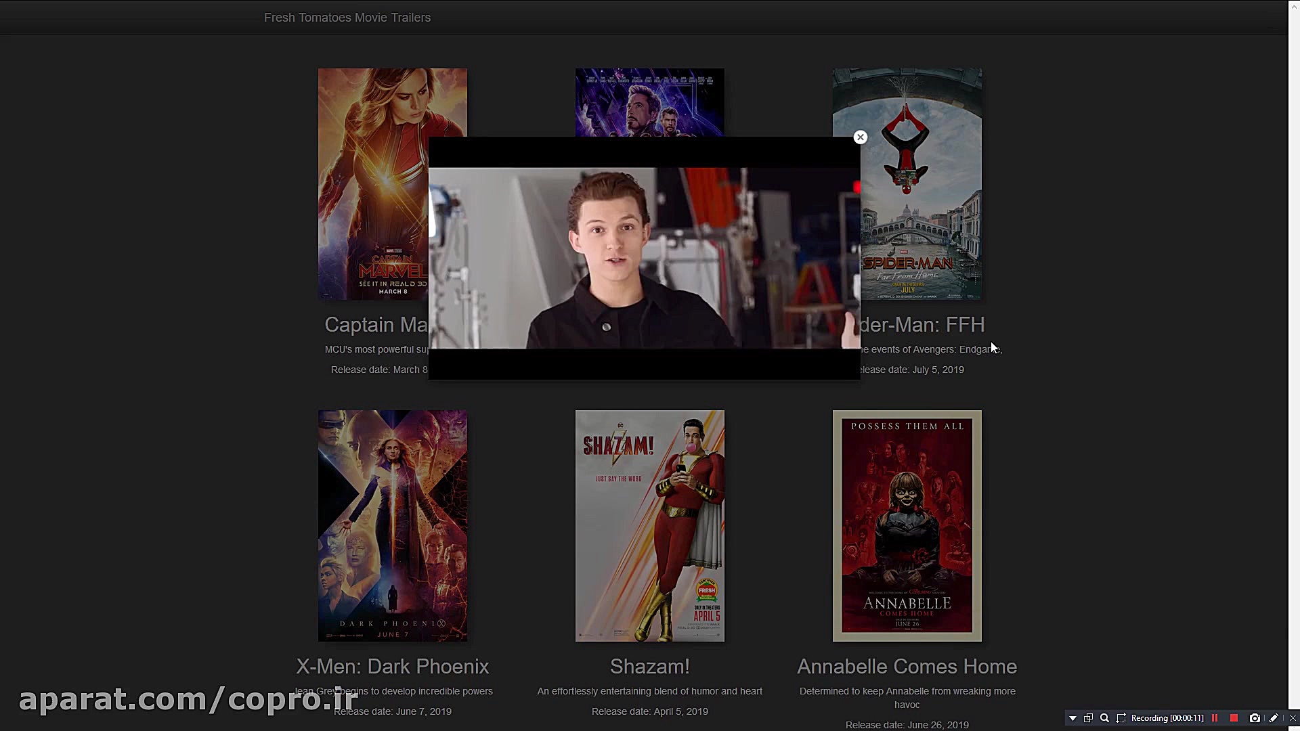Close the trailer video popup
Image resolution: width=1300 pixels, height=731 pixels.
click(x=860, y=137)
